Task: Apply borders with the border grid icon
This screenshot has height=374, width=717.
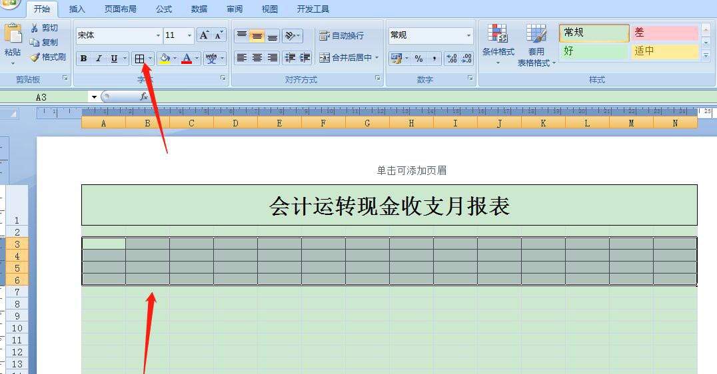Action: coord(139,59)
